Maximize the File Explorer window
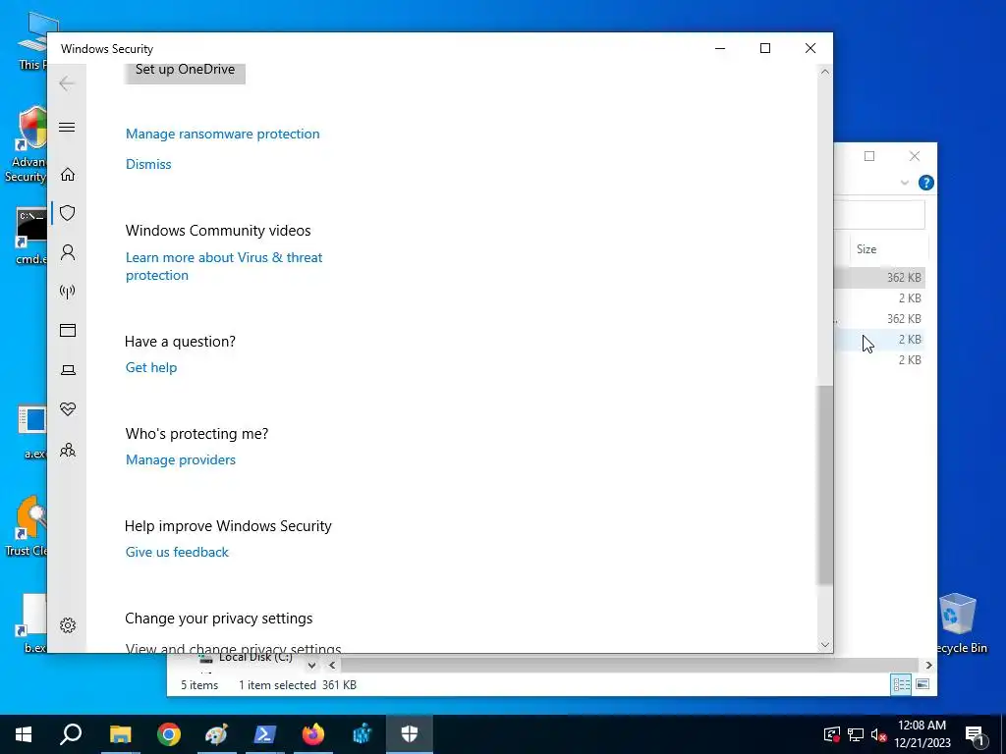This screenshot has height=754, width=1006. pos(869,156)
